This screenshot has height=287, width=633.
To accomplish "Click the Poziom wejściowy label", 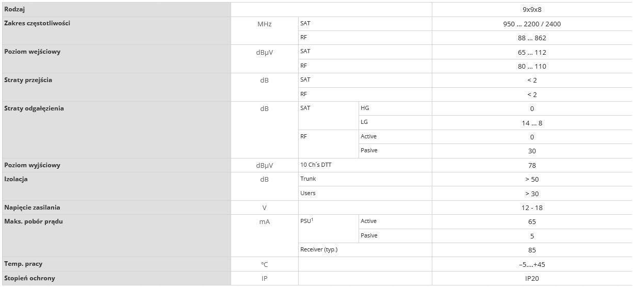I will click(x=32, y=52).
